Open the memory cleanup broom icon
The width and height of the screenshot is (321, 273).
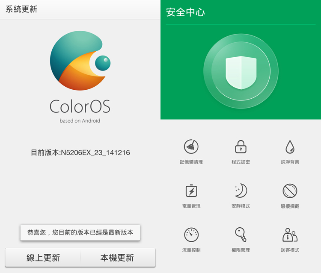point(191,147)
